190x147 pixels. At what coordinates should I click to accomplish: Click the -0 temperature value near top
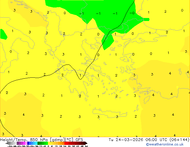132,13
